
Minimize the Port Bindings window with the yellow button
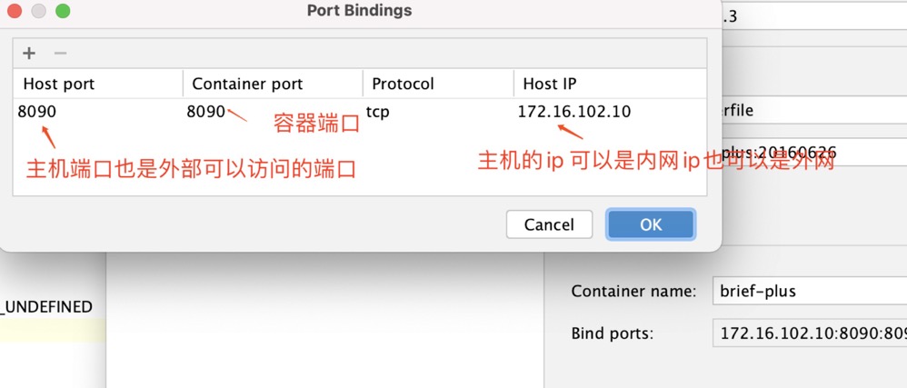click(x=38, y=12)
